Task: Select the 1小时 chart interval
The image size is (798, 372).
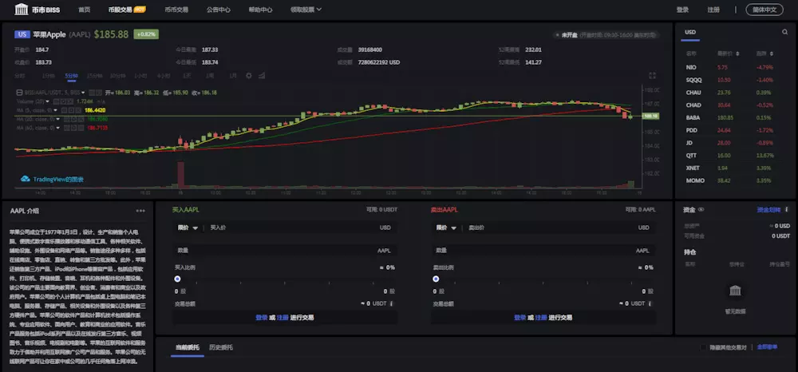Action: 140,76
